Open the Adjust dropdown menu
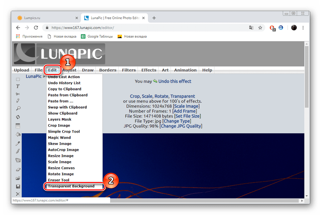 [x=70, y=70]
